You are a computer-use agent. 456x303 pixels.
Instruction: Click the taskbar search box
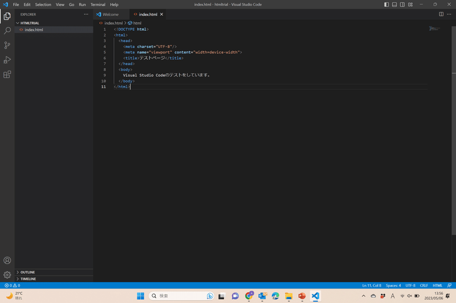coord(181,296)
